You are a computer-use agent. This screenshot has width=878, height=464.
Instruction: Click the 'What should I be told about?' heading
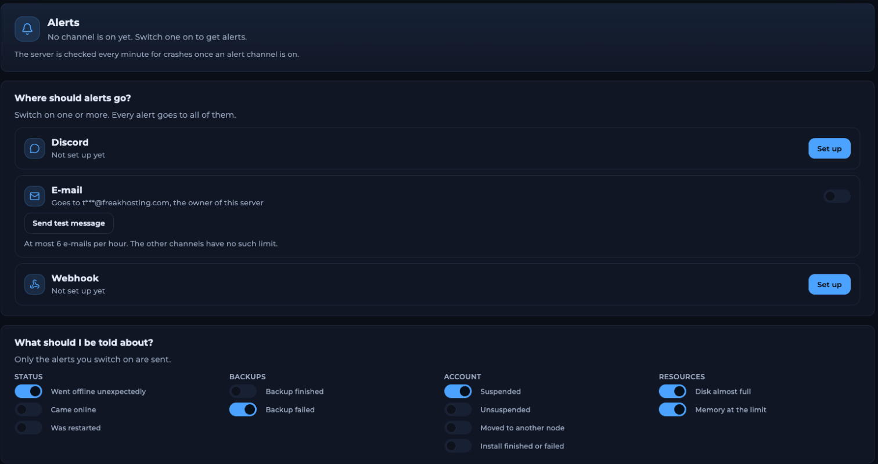(x=84, y=342)
